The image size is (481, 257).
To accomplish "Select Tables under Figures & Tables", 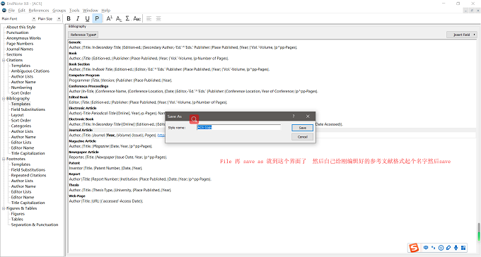I will pos(17,220).
